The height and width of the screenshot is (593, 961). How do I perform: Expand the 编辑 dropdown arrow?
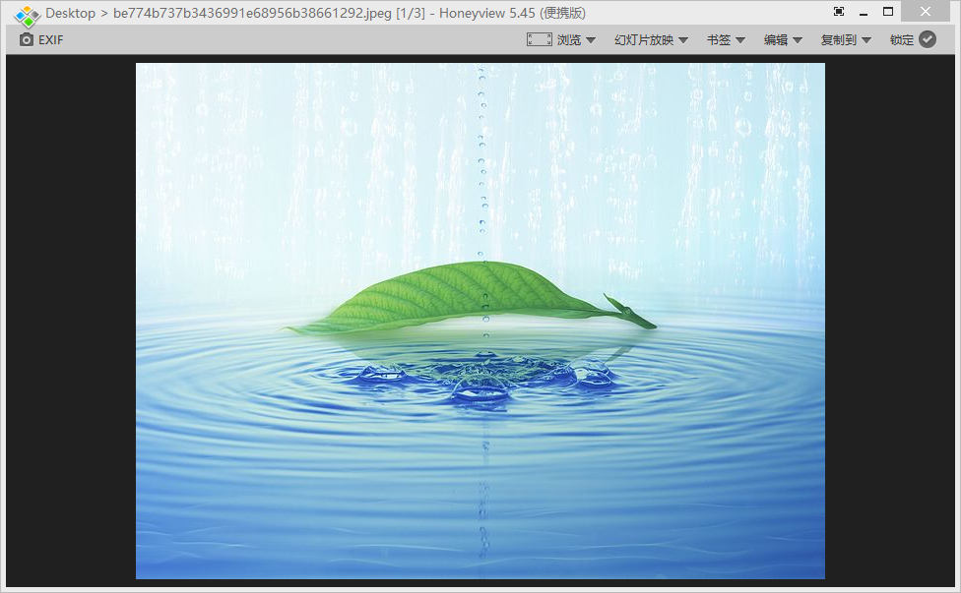(798, 40)
